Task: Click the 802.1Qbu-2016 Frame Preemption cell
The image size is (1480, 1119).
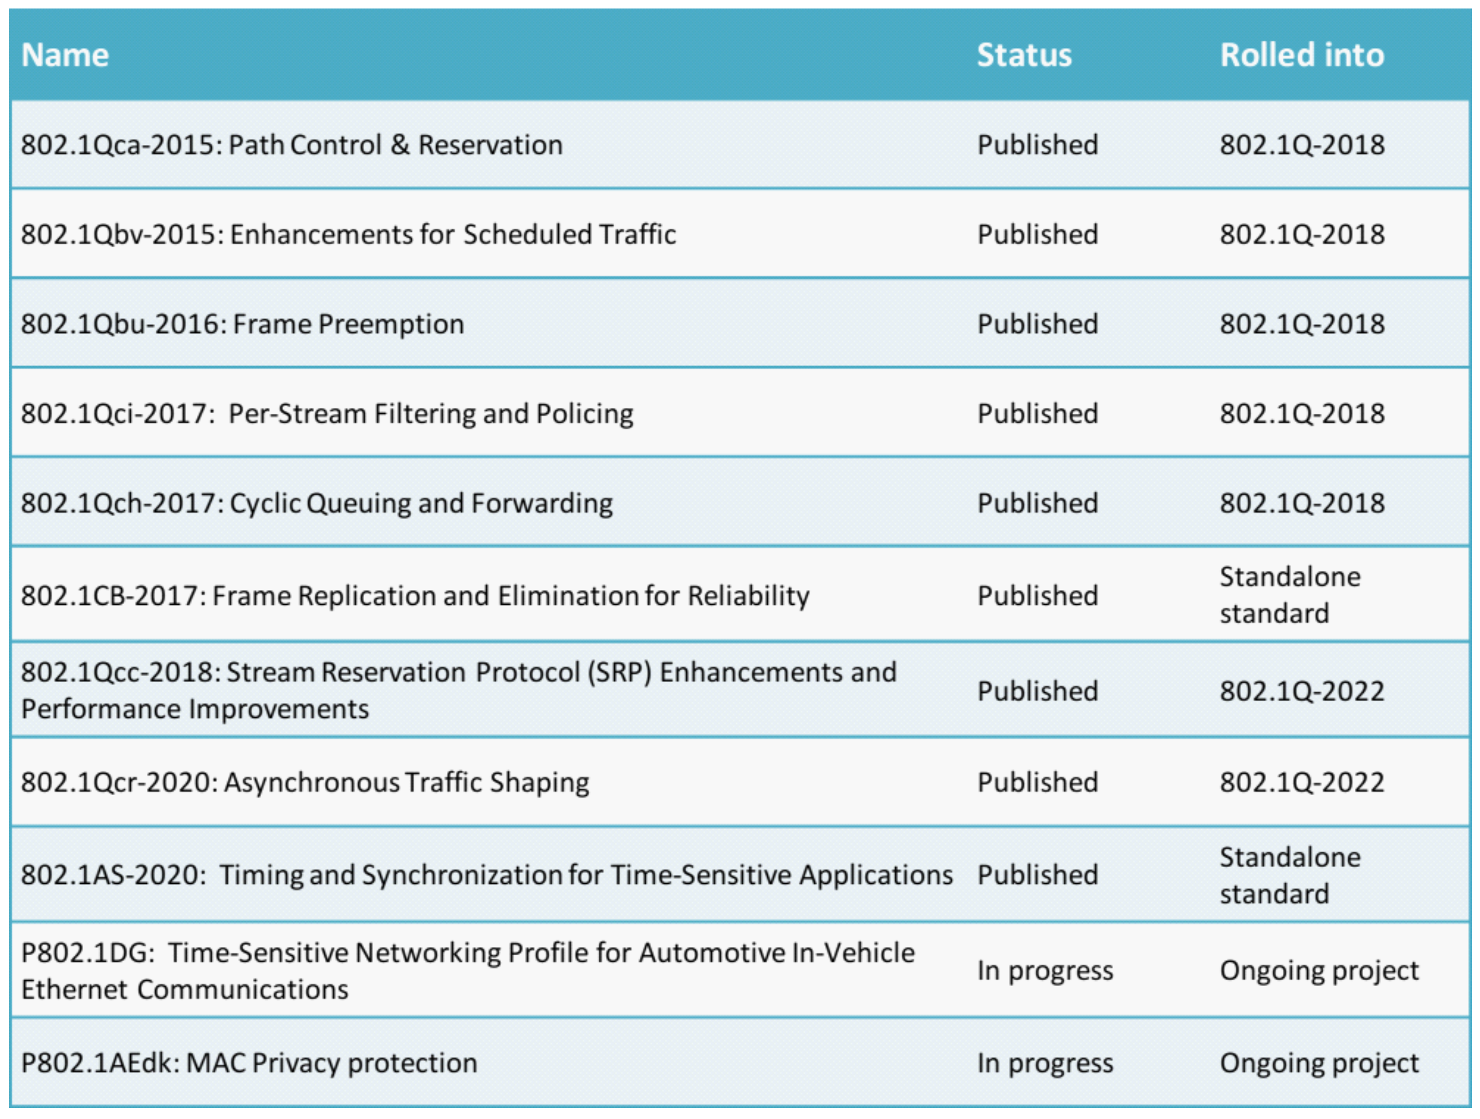Action: click(242, 324)
